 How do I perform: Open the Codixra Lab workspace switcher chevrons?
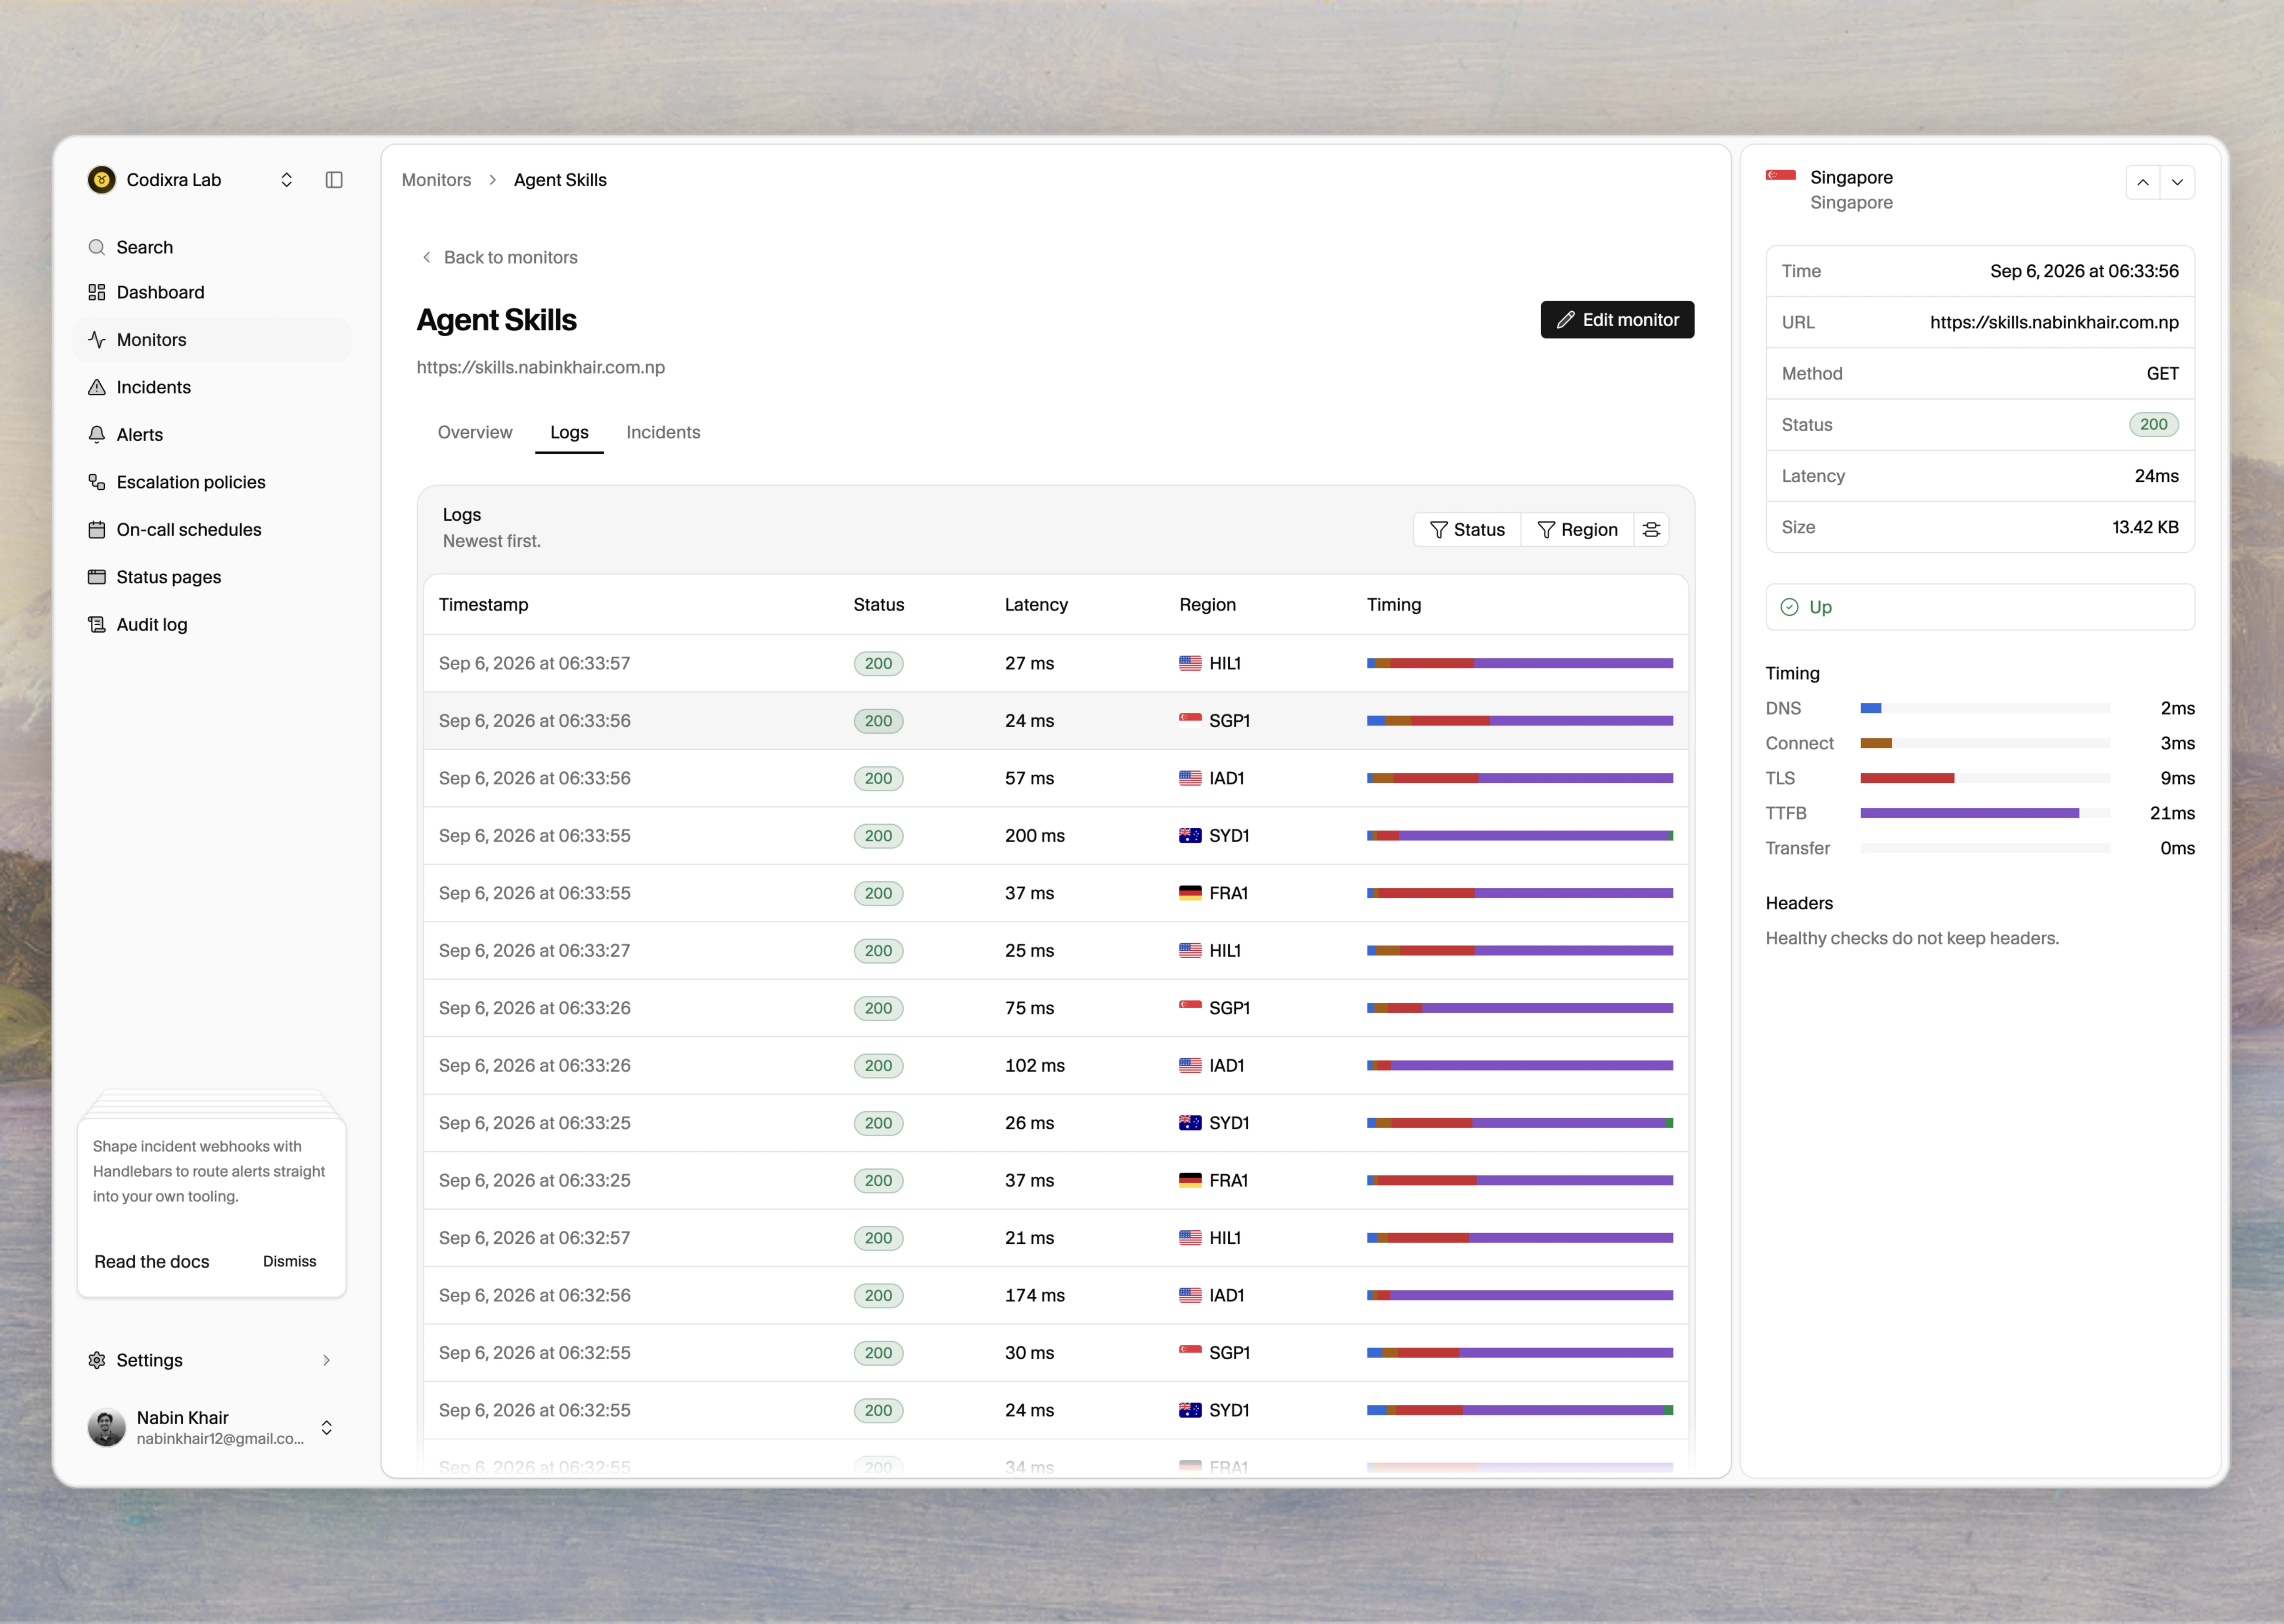click(287, 180)
